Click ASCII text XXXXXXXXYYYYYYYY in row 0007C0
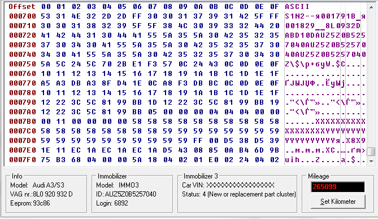Viewport: 378px width, 219px height. [x=325, y=131]
